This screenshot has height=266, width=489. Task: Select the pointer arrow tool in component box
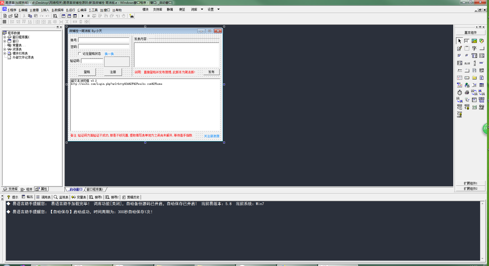coord(460,41)
